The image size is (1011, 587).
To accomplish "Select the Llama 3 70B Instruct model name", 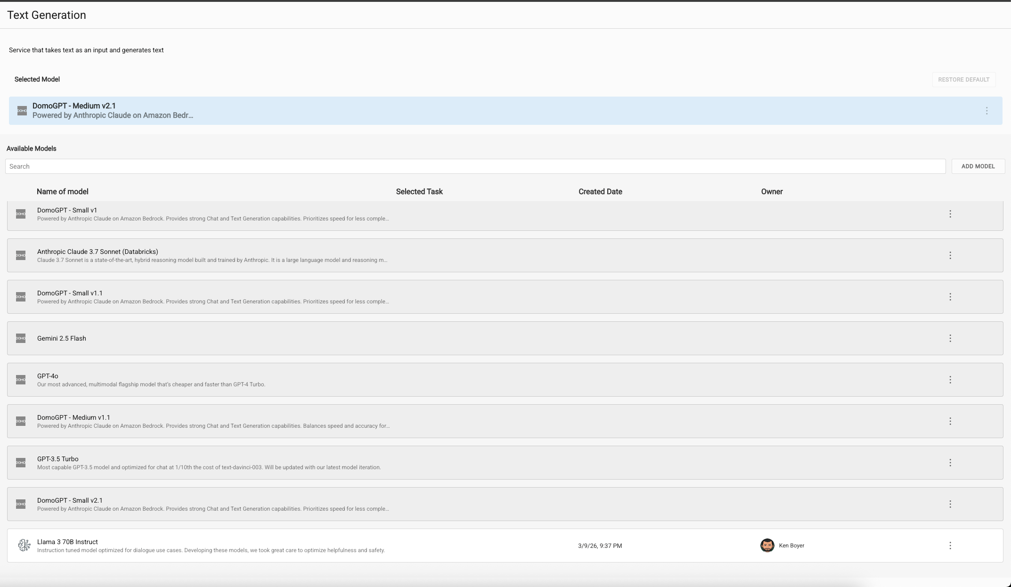I will point(67,542).
